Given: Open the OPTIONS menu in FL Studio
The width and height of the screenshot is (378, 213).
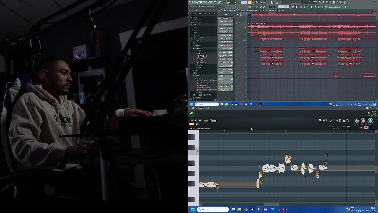Looking at the screenshot, I should [x=211, y=2].
